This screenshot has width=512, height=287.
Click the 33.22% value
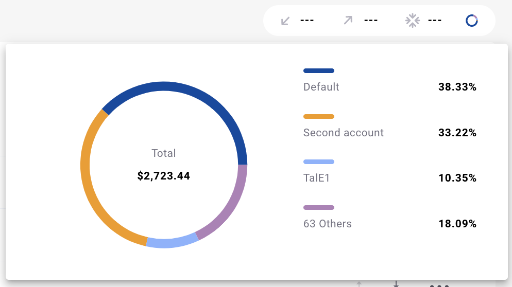tap(457, 132)
